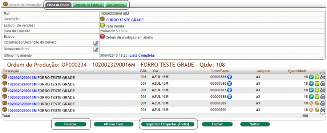Open first row 1020023290016M product link

pyautogui.click(x=22, y=78)
